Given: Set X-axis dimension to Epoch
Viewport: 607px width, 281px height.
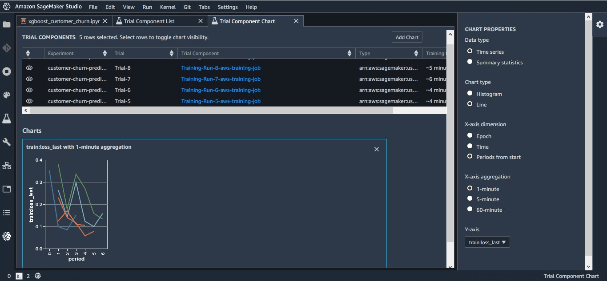Looking at the screenshot, I should (x=470, y=135).
